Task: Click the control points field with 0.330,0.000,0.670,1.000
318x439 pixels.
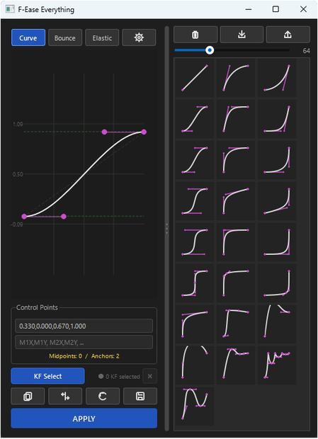Action: [x=84, y=326]
